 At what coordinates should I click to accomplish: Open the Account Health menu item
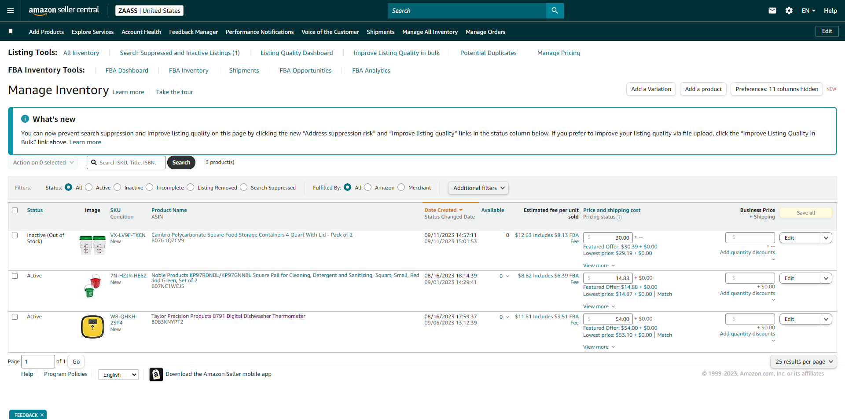point(141,32)
